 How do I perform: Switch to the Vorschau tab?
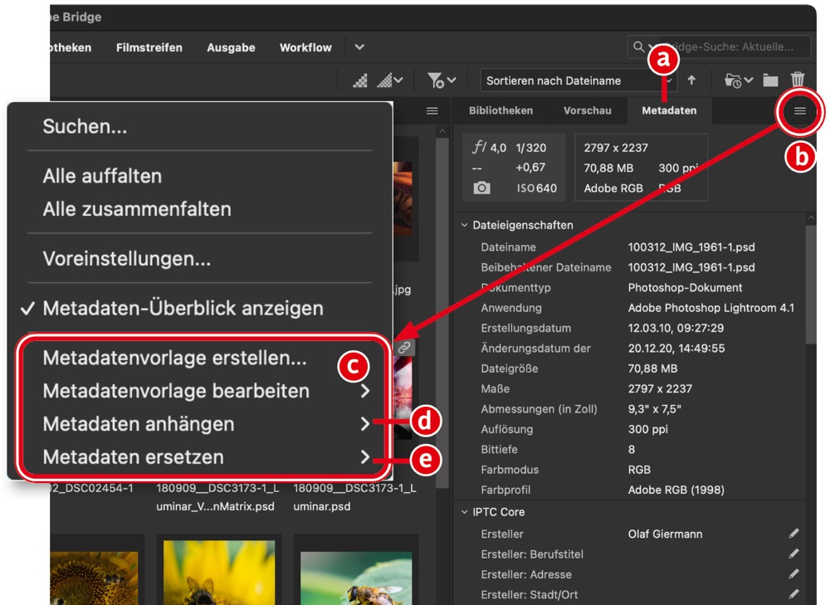point(587,110)
